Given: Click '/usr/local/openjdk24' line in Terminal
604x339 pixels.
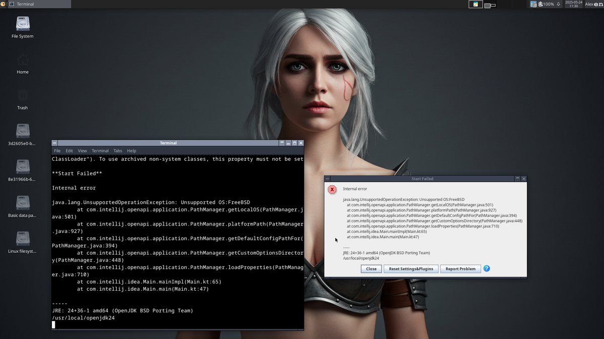Looking at the screenshot, I should pyautogui.click(x=83, y=318).
